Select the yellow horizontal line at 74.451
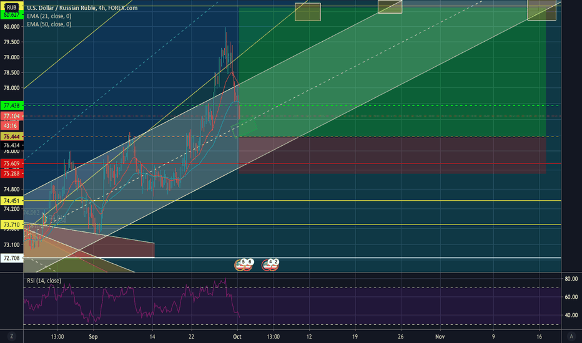 [x=292, y=201]
